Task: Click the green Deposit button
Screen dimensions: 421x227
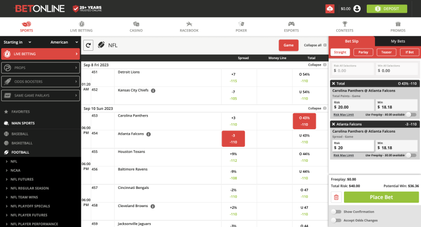Action: point(387,9)
